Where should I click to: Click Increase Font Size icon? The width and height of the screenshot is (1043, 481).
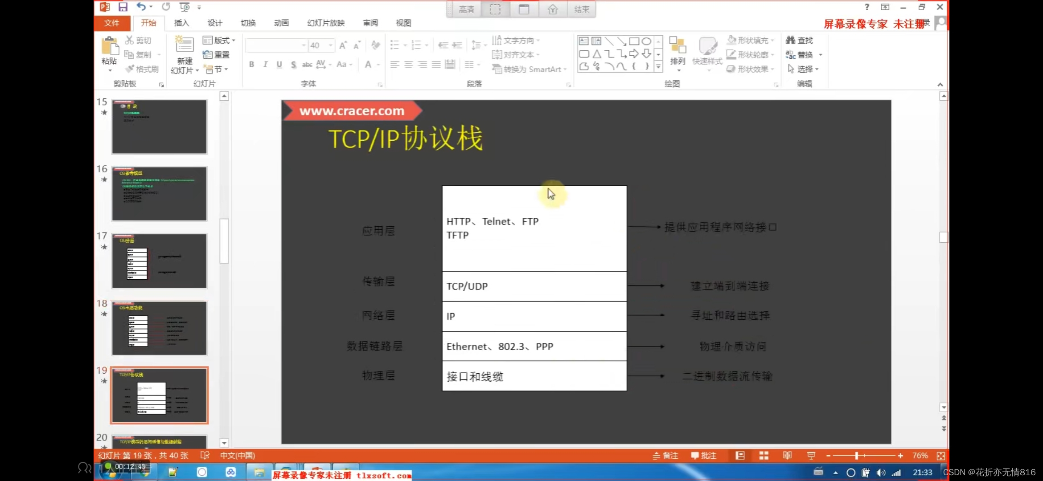tap(343, 45)
